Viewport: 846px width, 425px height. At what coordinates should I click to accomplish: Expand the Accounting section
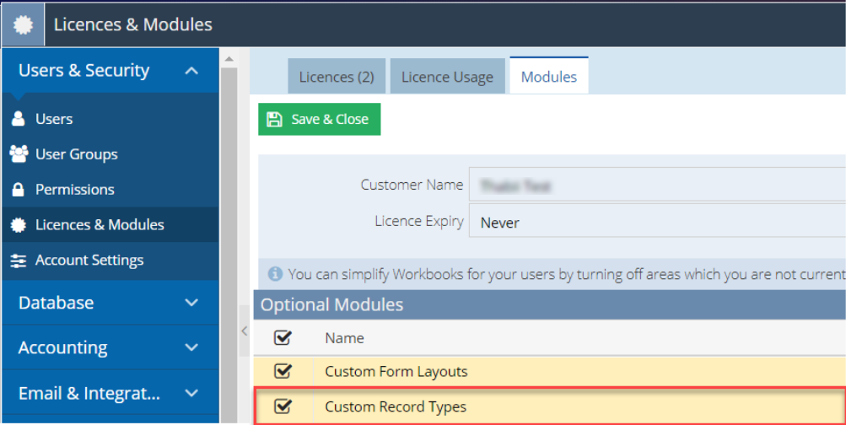tap(191, 347)
